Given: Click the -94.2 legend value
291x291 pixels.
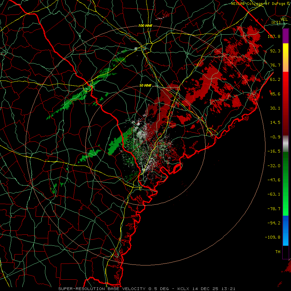Looking at the screenshot, I should tap(274, 223).
